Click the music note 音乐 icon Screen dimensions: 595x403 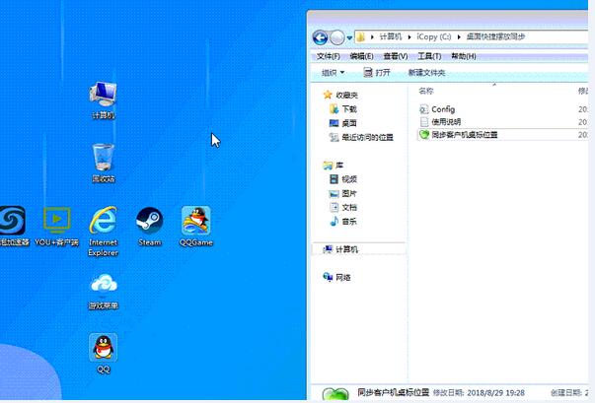point(334,221)
